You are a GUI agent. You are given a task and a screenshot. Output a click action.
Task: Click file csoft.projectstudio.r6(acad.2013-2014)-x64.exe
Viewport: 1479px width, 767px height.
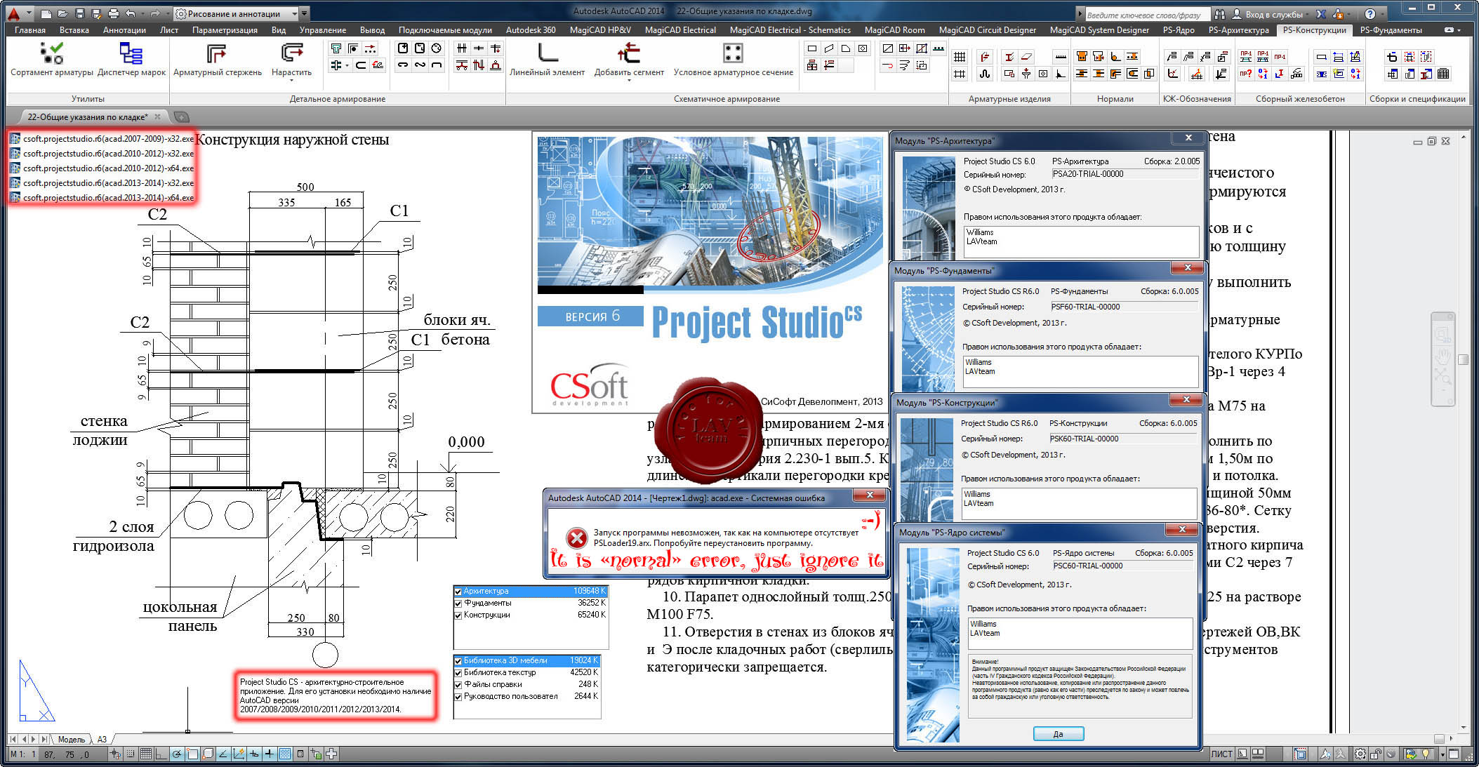pyautogui.click(x=102, y=198)
